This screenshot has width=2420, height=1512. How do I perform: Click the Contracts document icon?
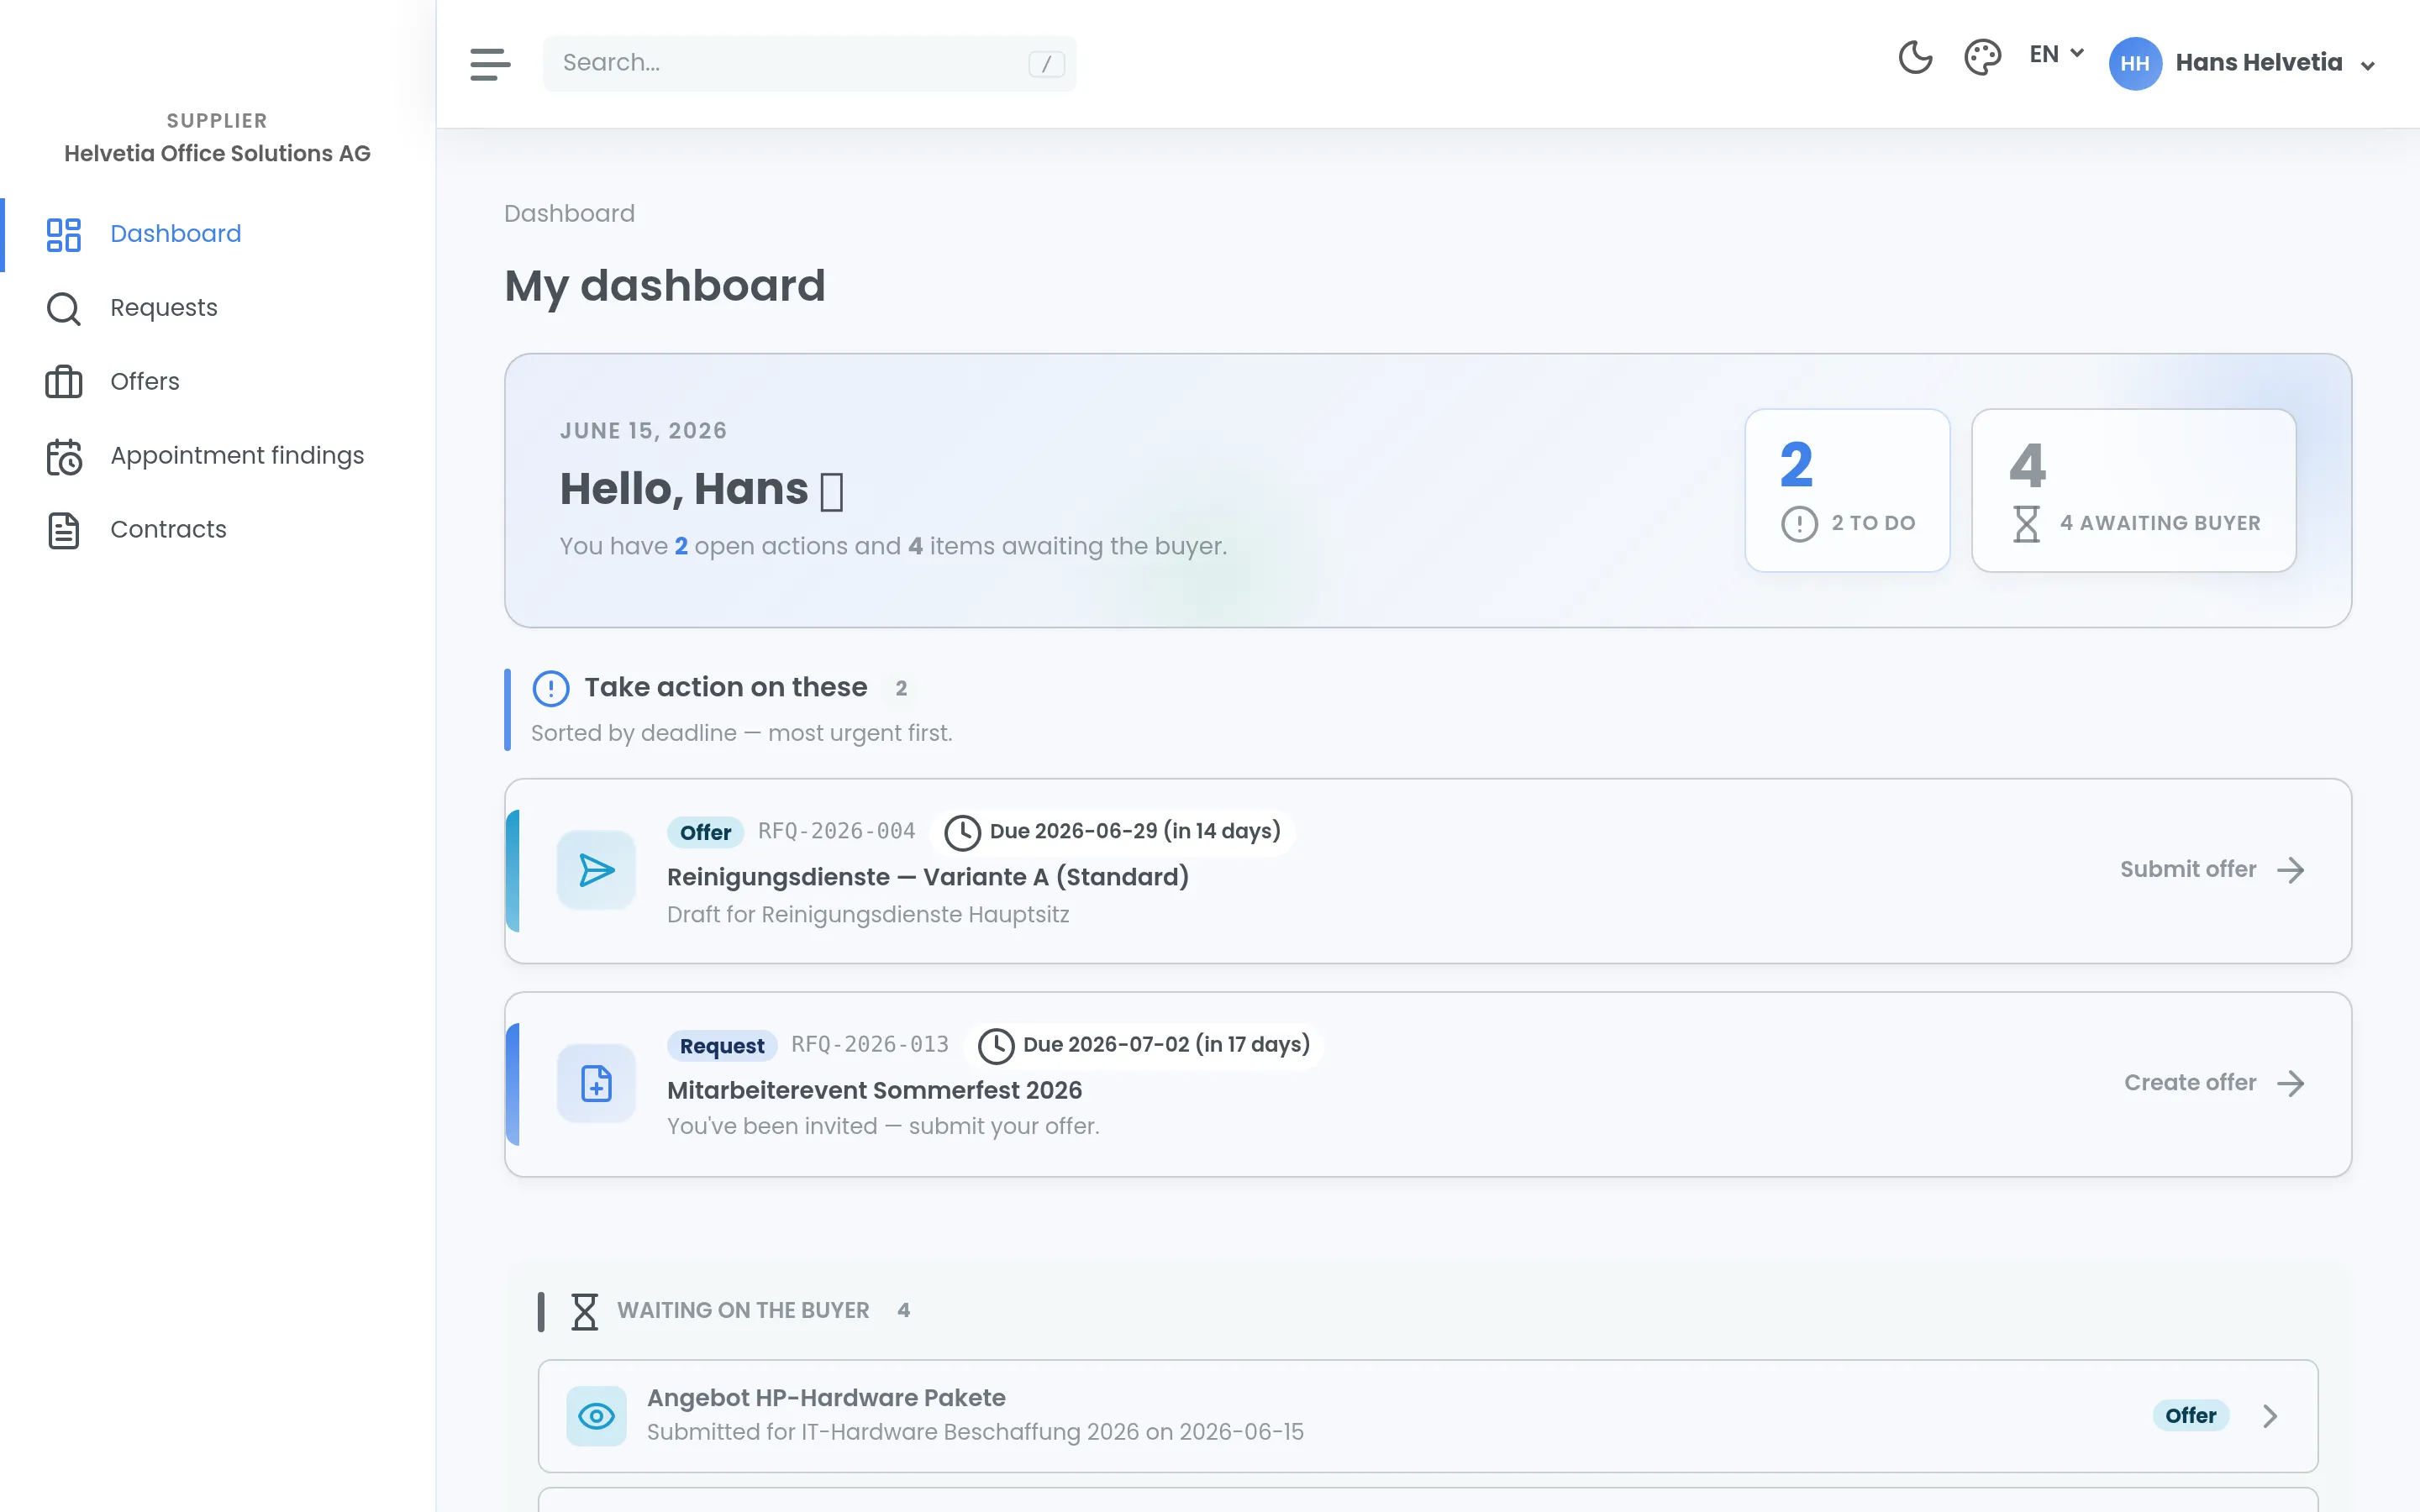coord(64,530)
